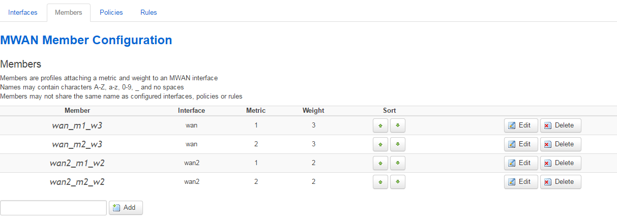
Task: Go to the Rules tab
Action: tap(149, 13)
